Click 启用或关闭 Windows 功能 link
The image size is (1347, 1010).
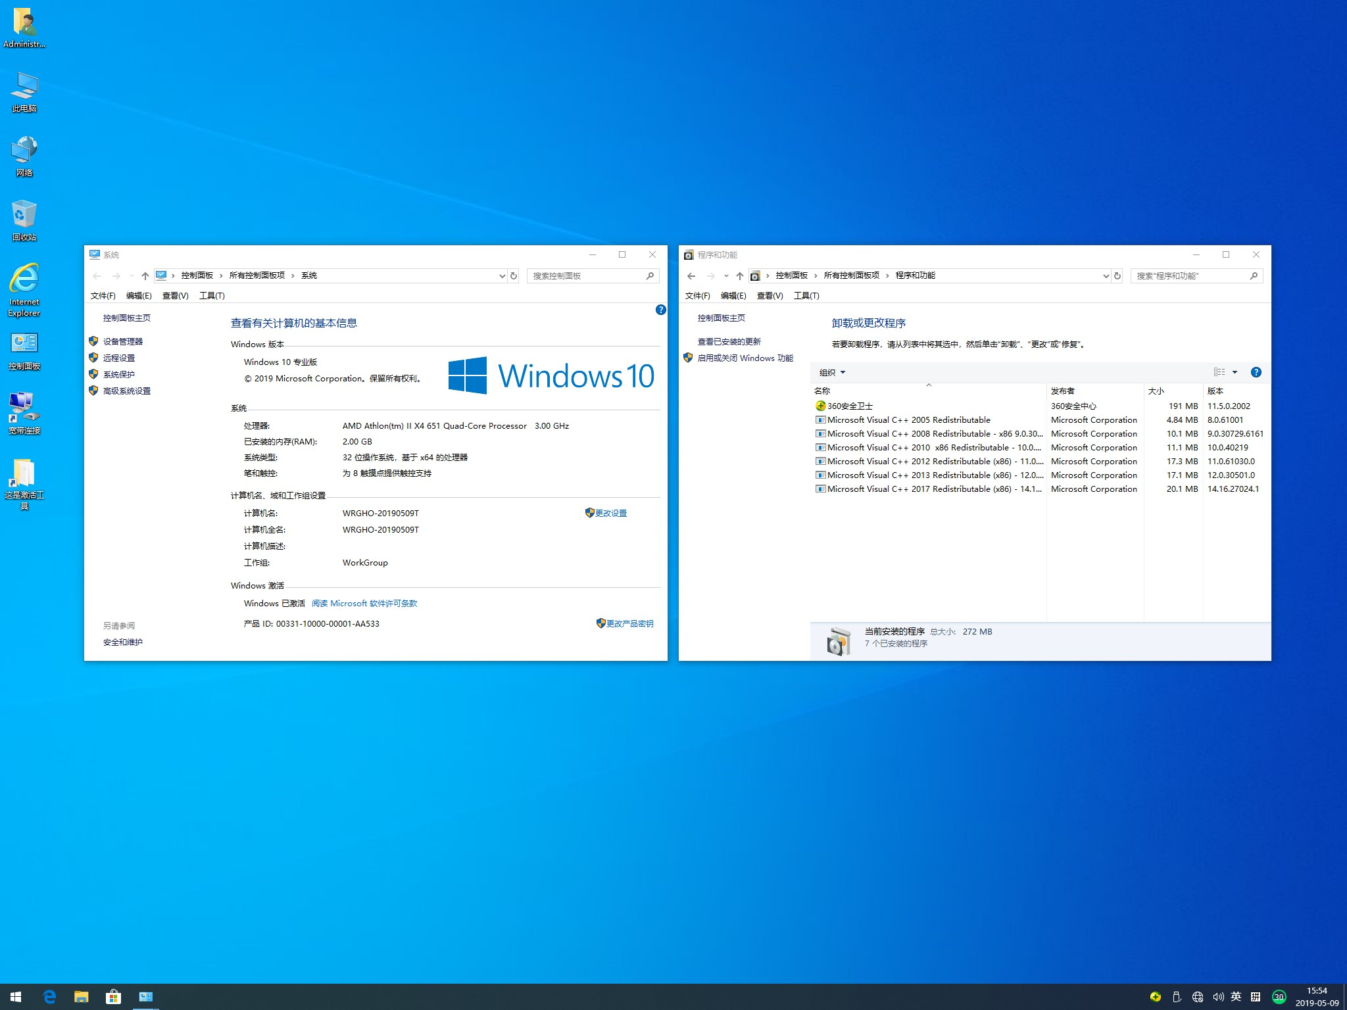745,358
